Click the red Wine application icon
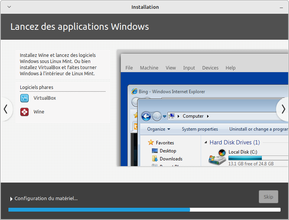The width and height of the screenshot is (289, 220). click(x=24, y=112)
